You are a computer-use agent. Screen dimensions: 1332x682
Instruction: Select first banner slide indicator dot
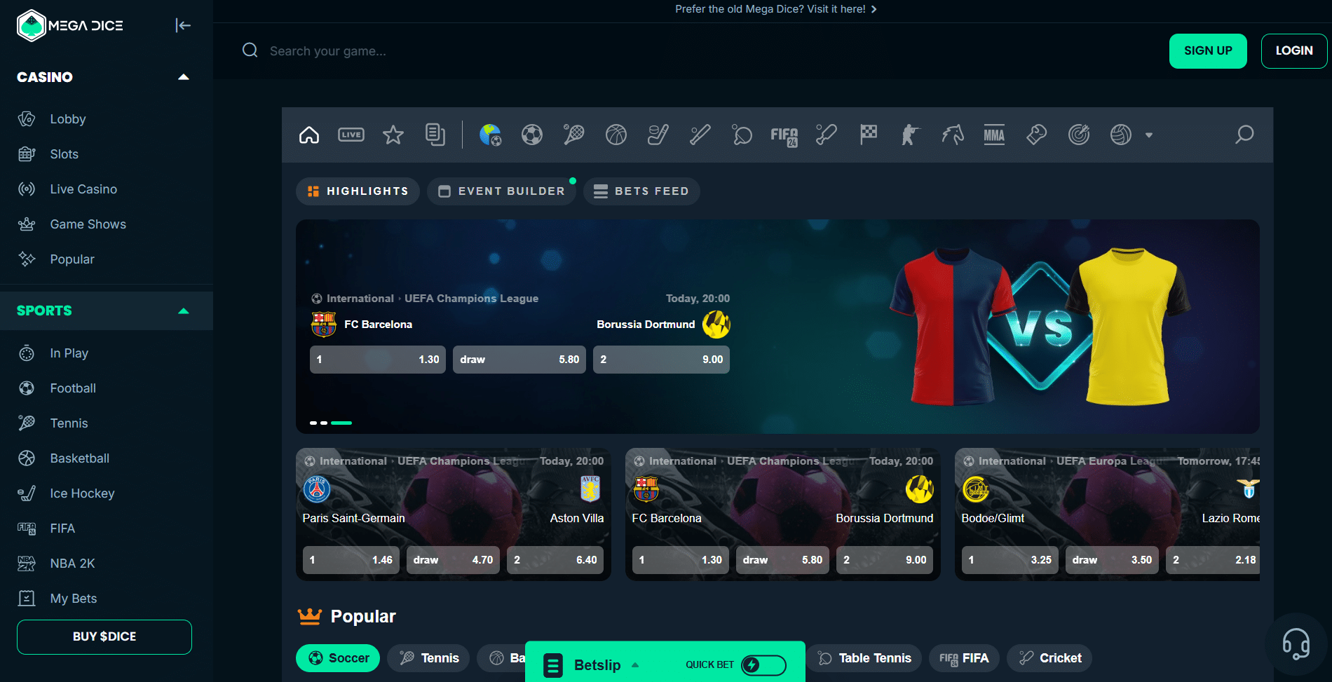(313, 423)
